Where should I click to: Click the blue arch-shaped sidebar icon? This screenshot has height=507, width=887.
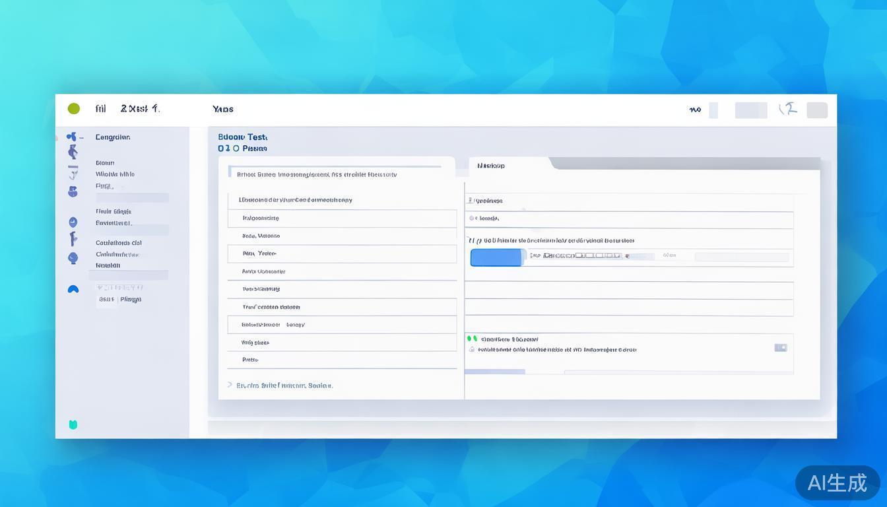pos(73,289)
